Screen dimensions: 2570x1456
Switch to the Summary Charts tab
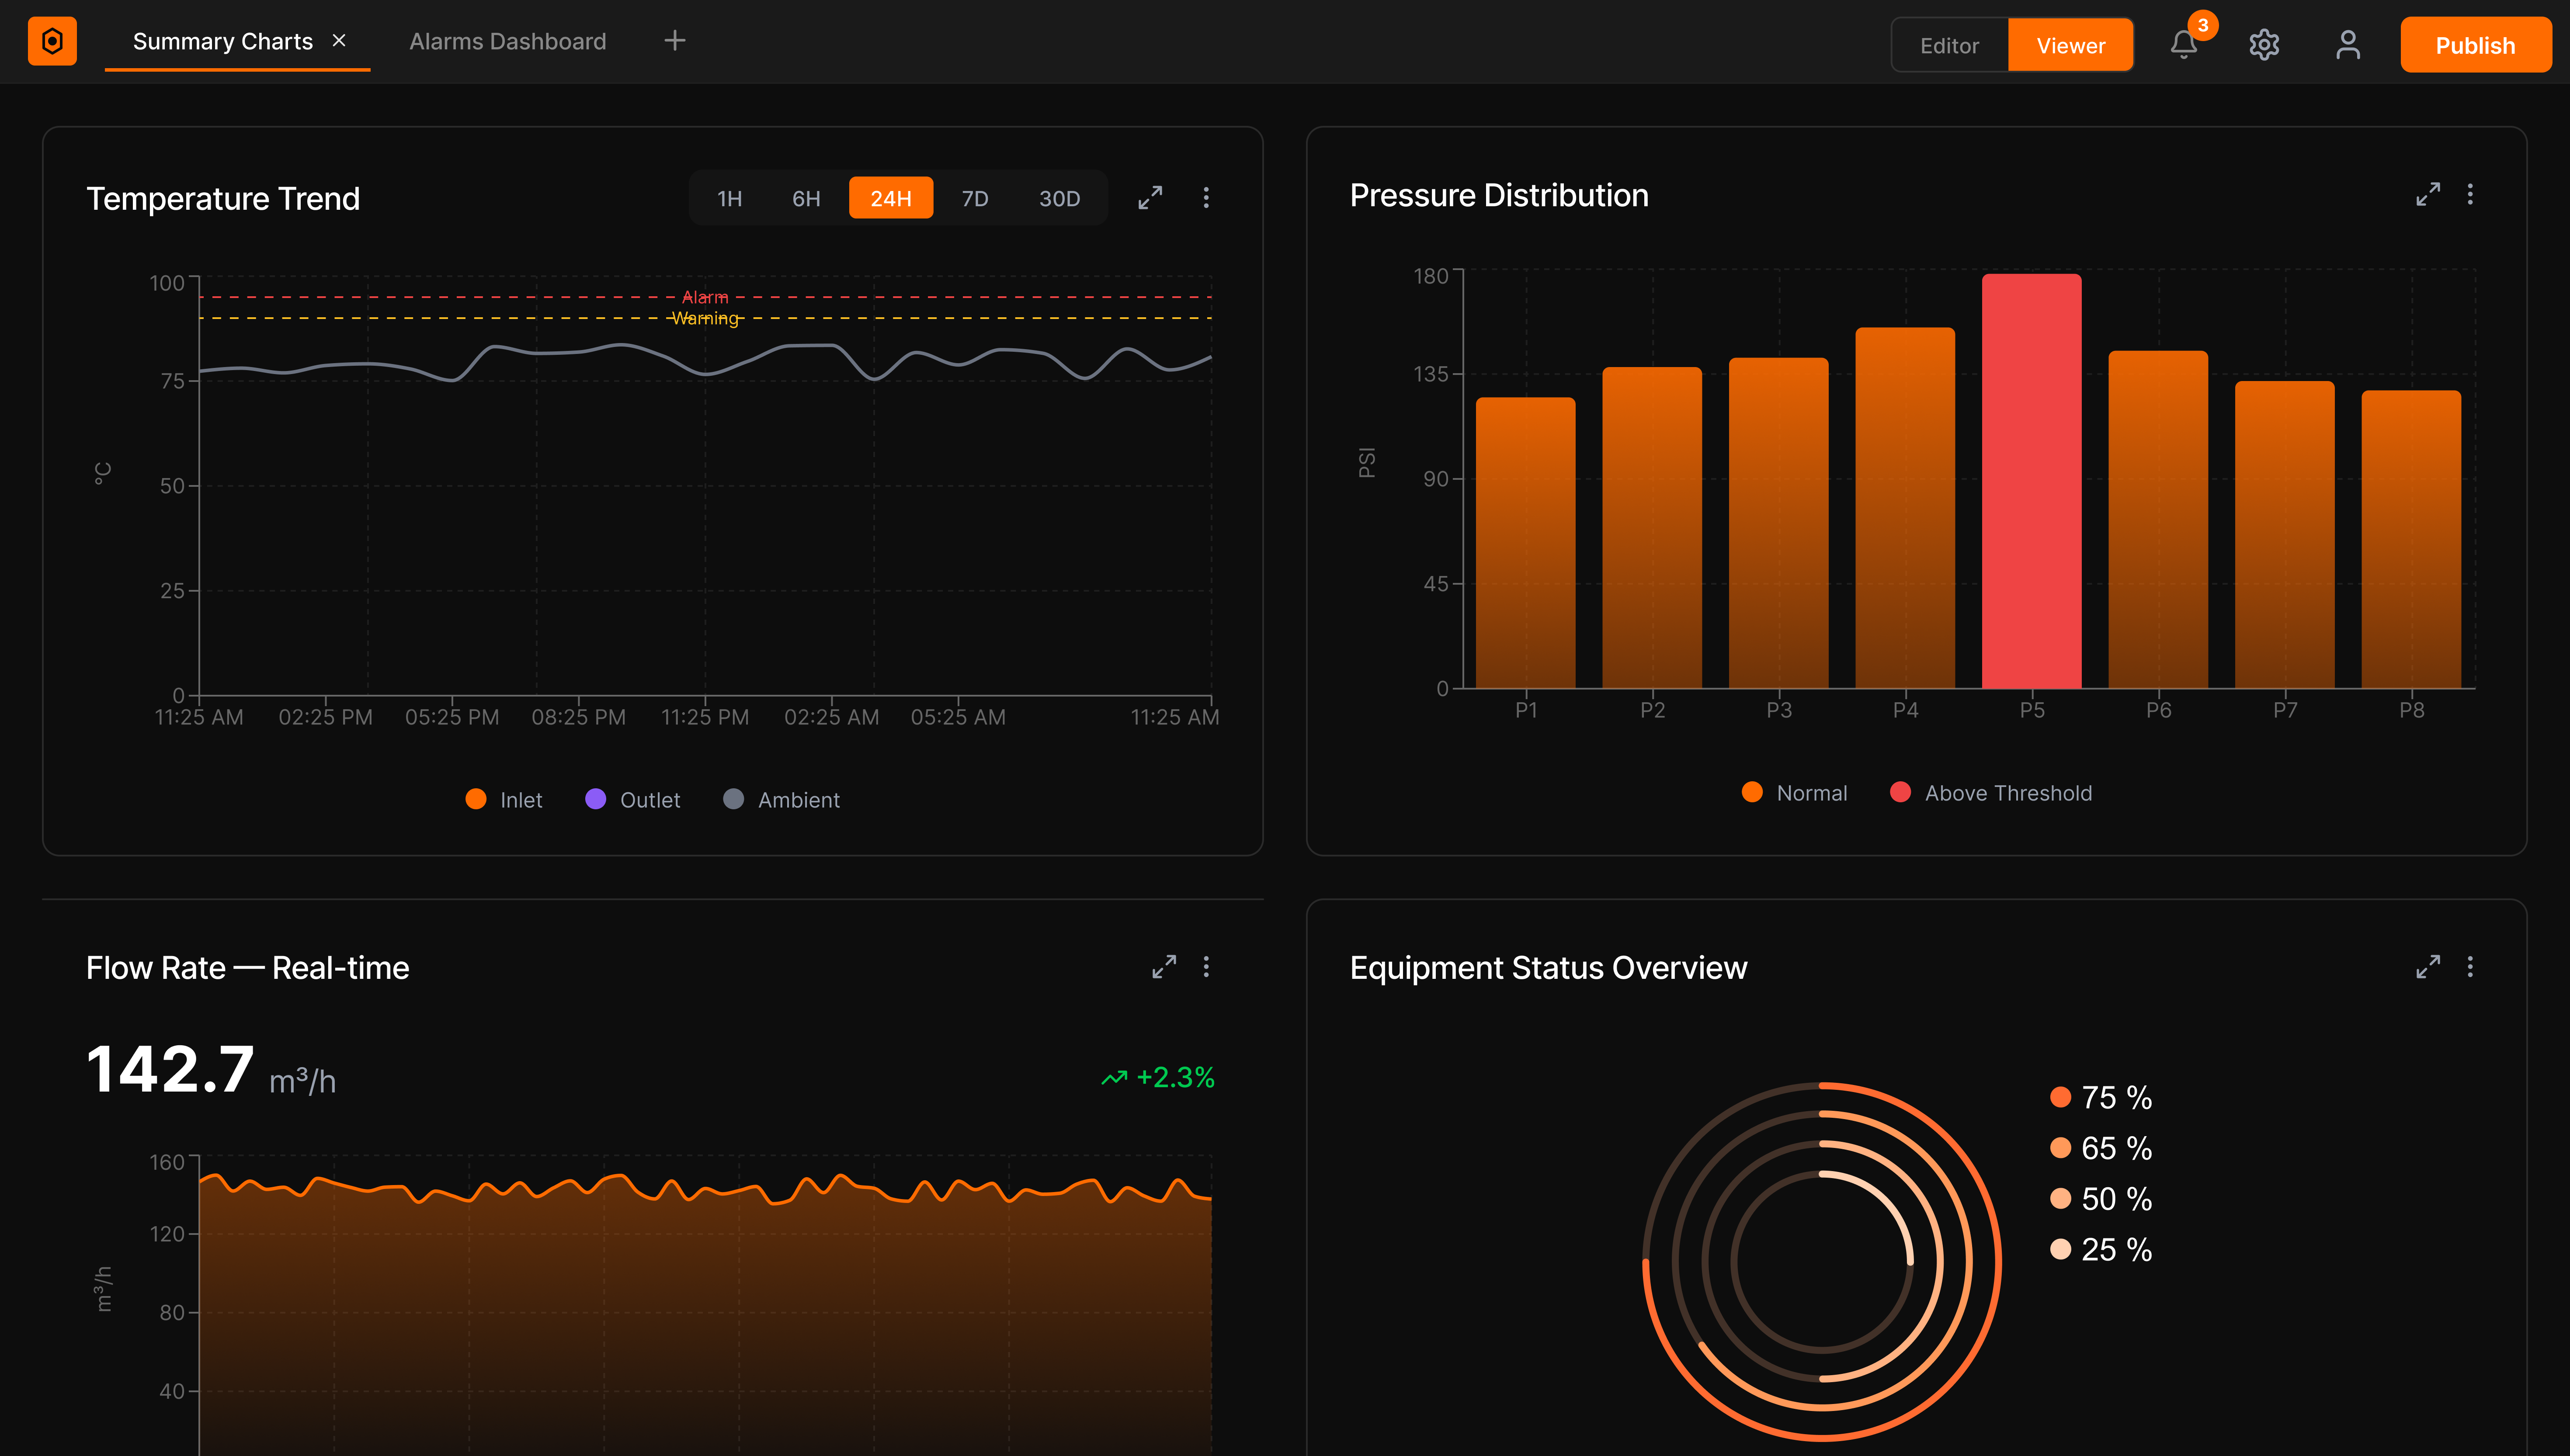coord(223,42)
